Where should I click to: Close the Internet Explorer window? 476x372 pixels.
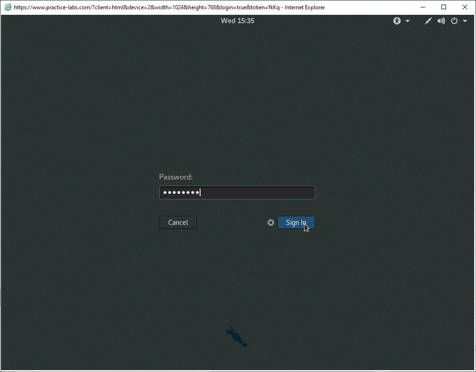point(465,7)
